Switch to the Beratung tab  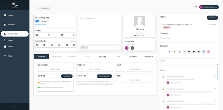pos(102,57)
